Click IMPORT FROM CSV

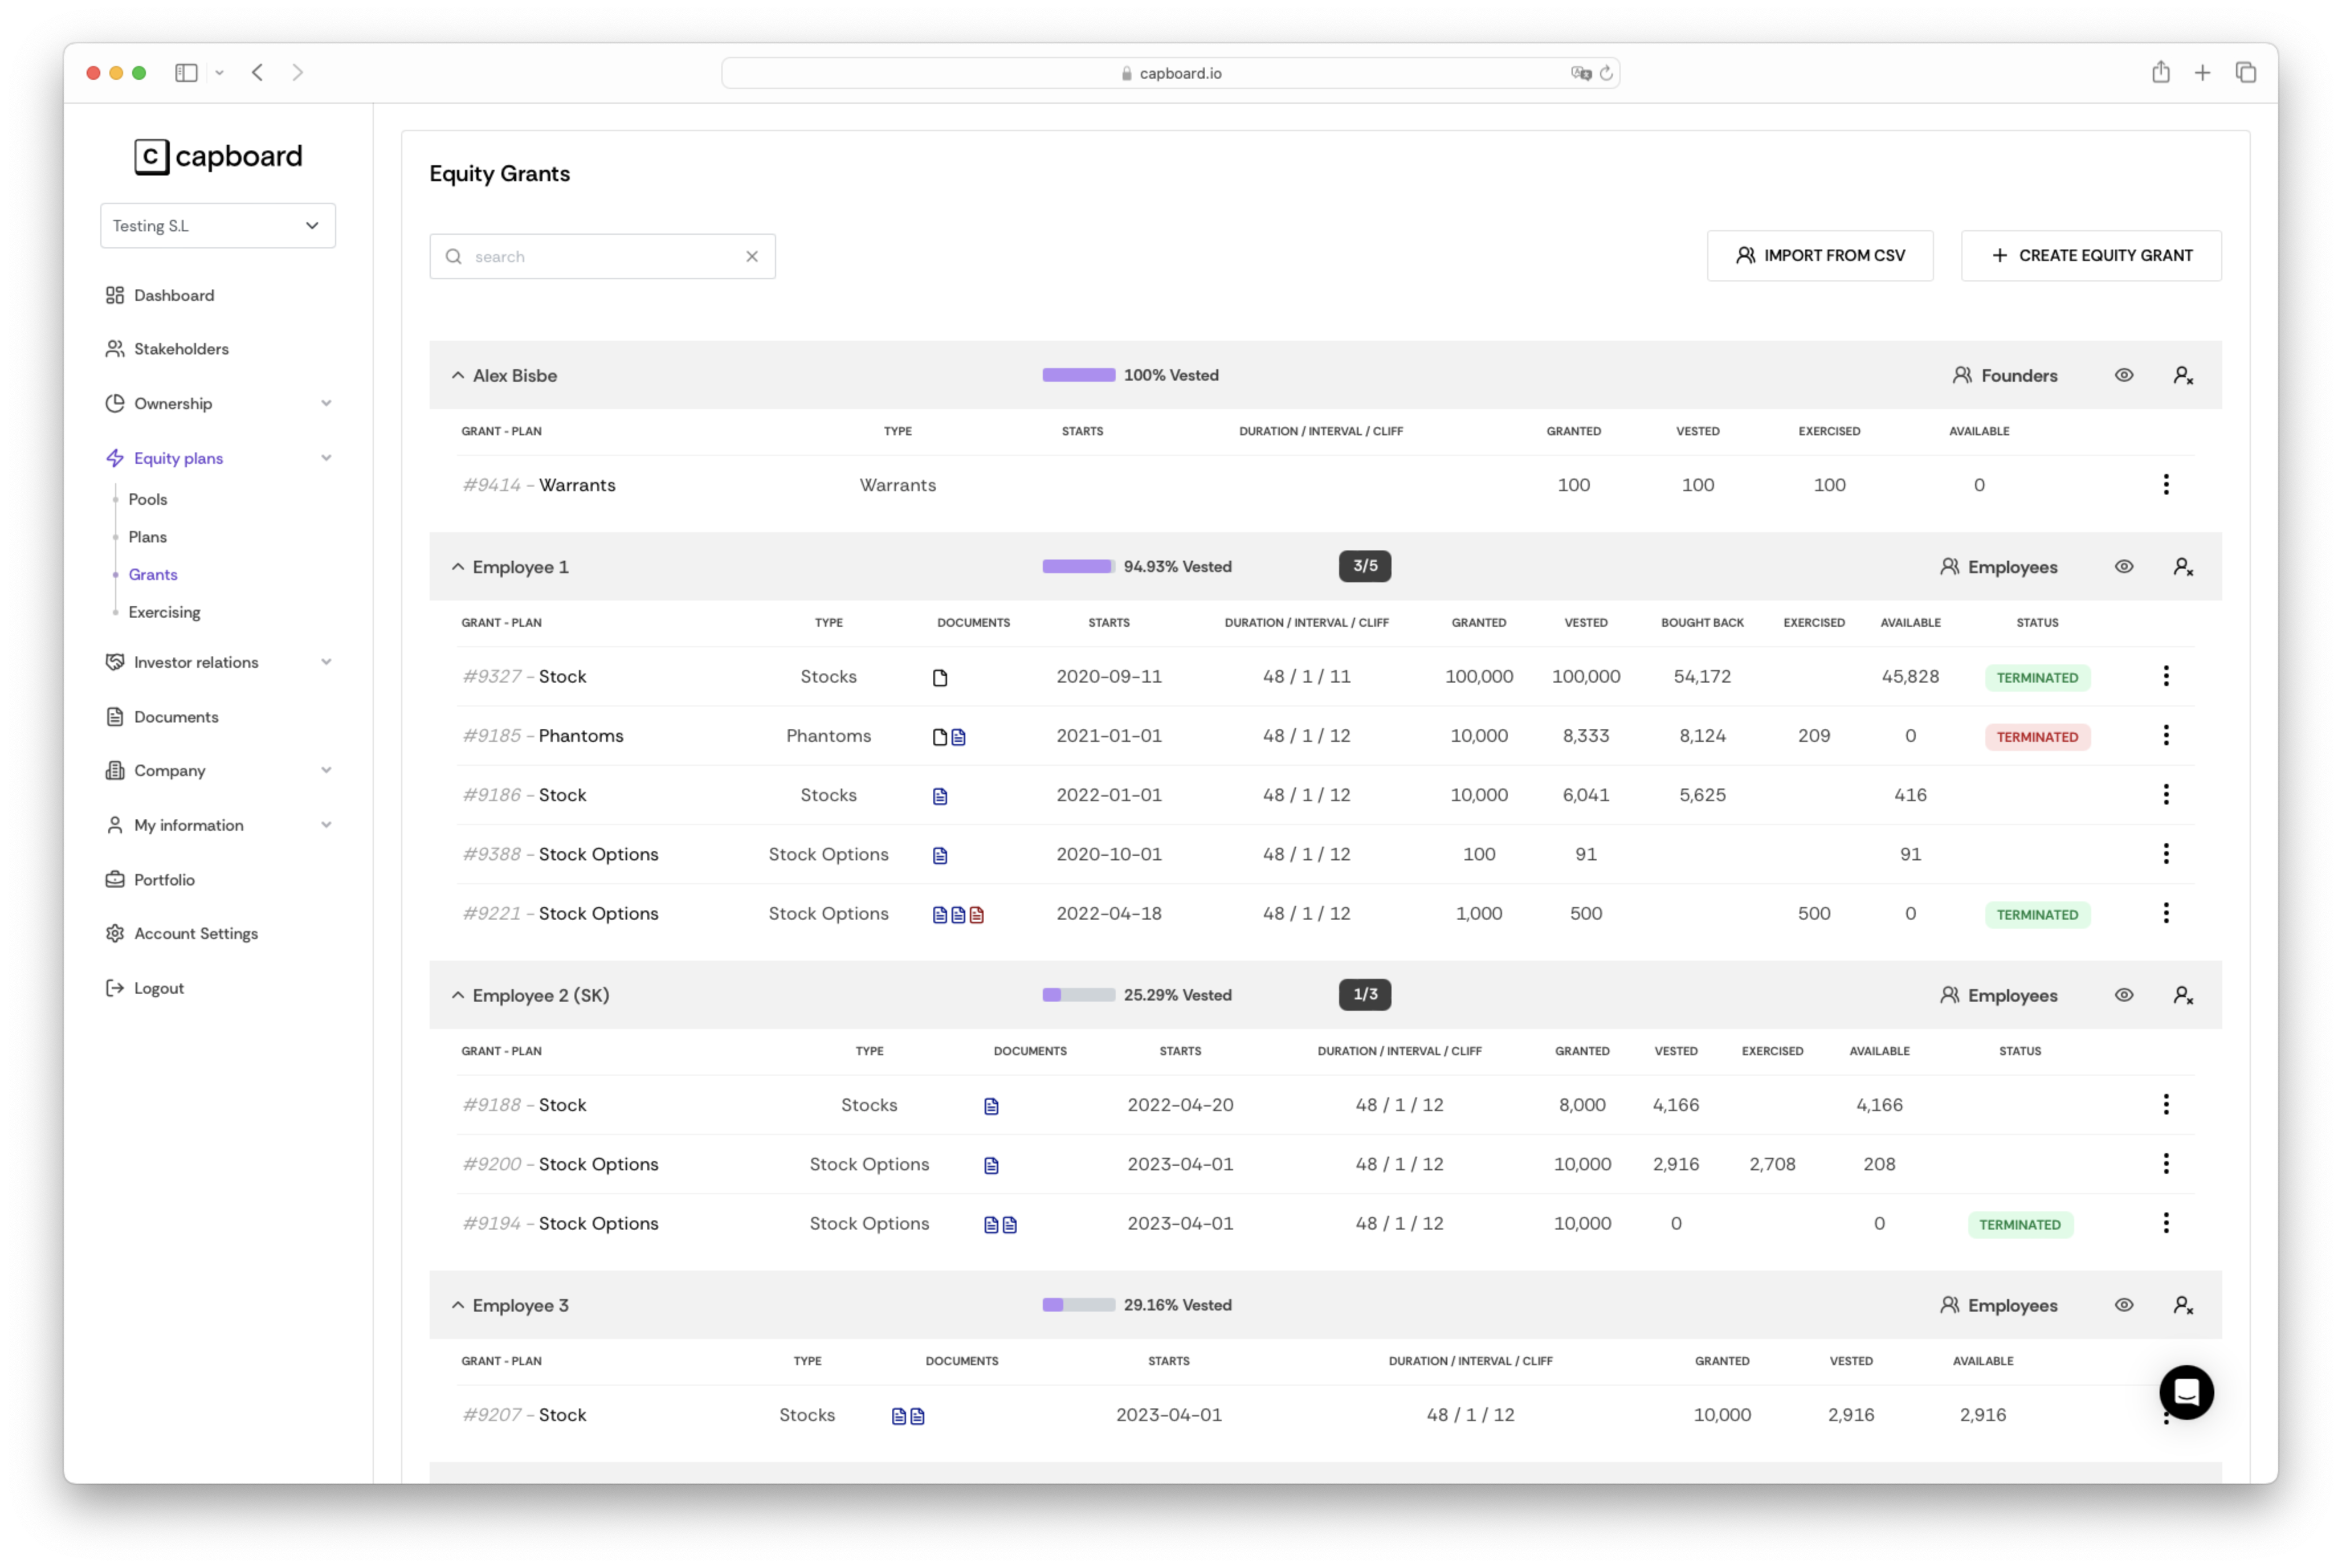pos(1820,255)
